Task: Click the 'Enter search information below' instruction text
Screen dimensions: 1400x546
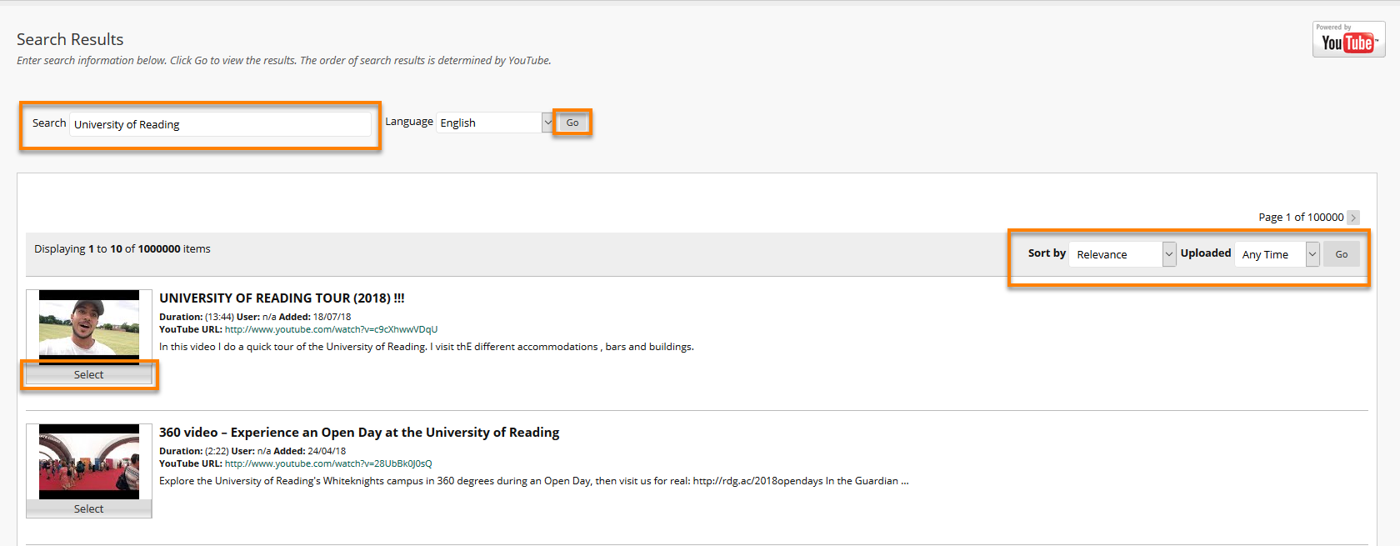Action: pyautogui.click(x=284, y=61)
